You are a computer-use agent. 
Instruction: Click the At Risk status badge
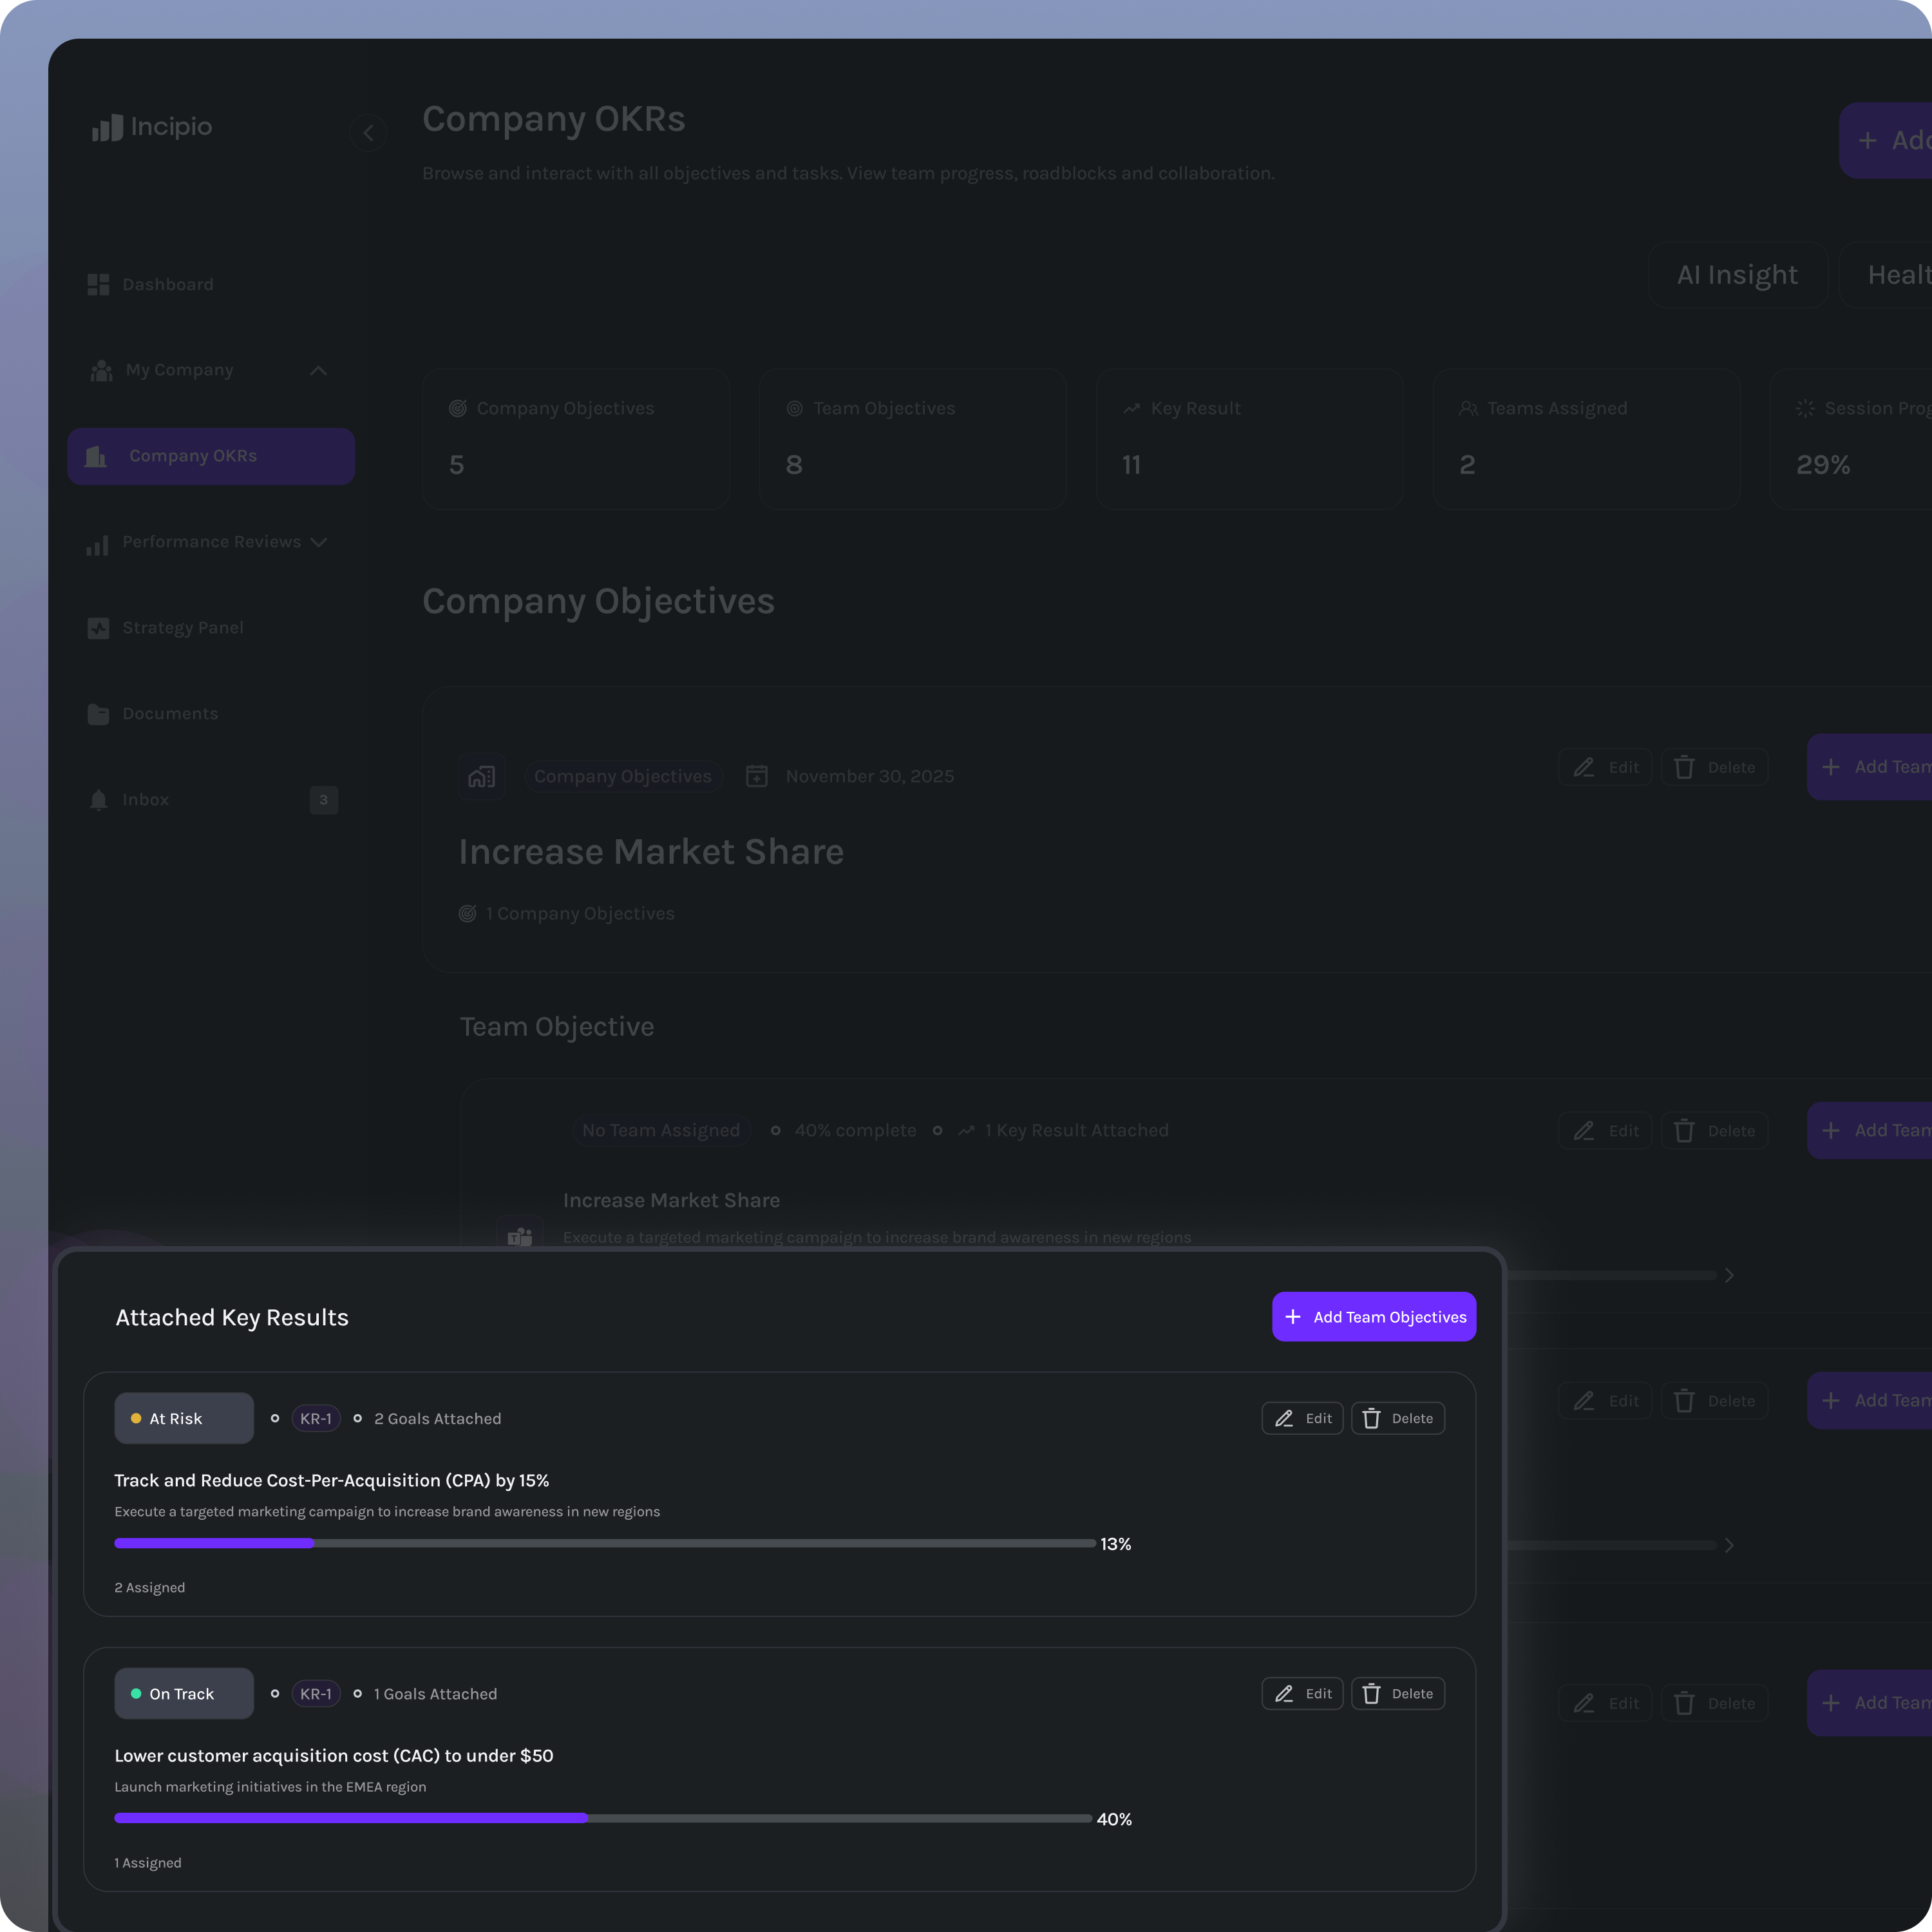(x=184, y=1418)
